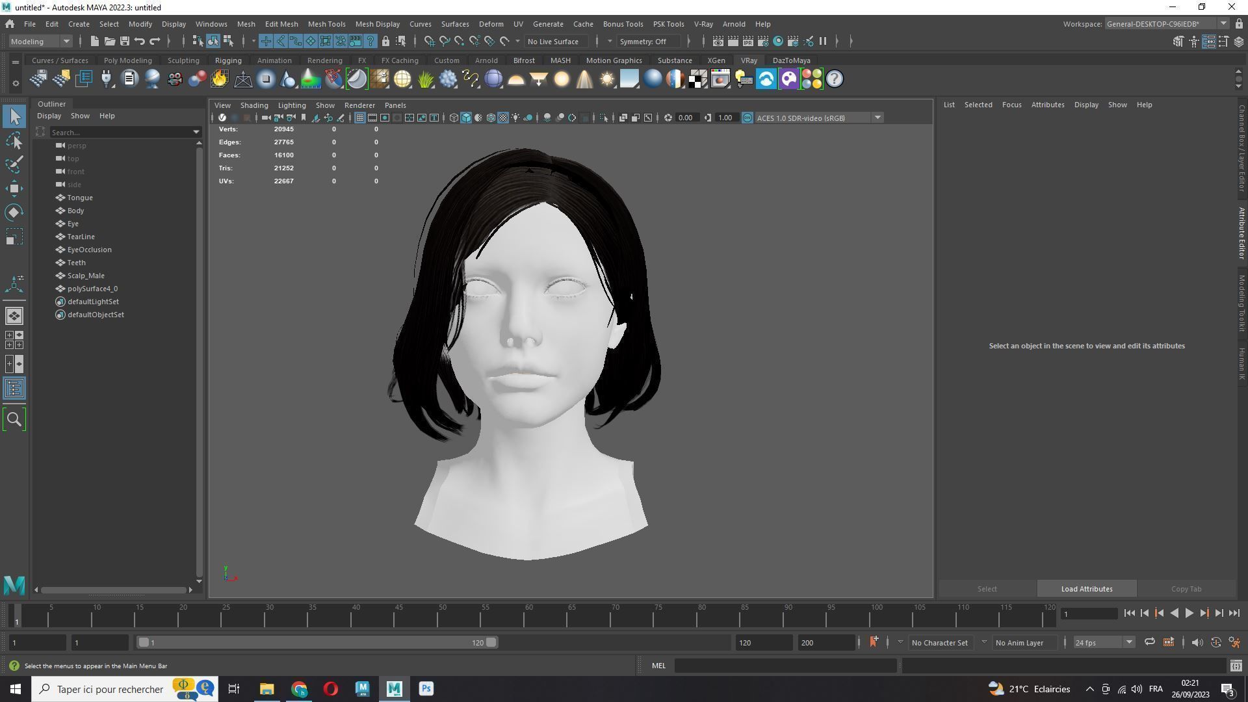Click the Home icon on menu bar
Screen dimensions: 1248x702
(10, 24)
